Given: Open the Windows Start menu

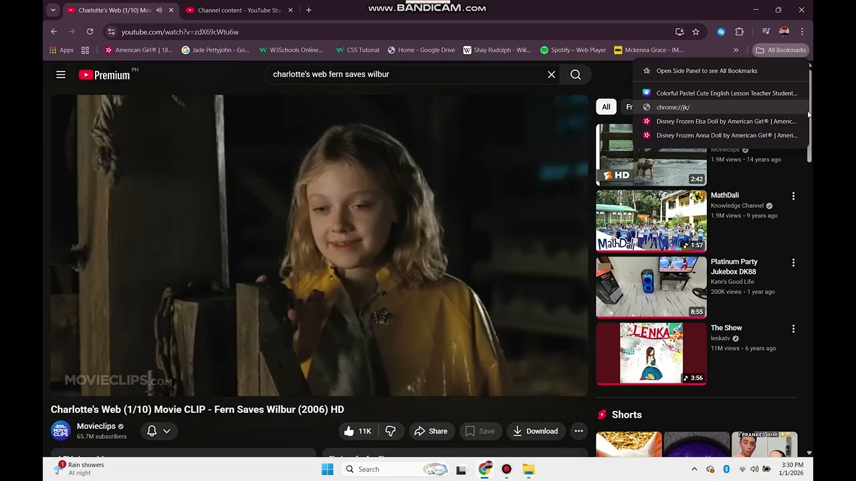Looking at the screenshot, I should pyautogui.click(x=327, y=469).
